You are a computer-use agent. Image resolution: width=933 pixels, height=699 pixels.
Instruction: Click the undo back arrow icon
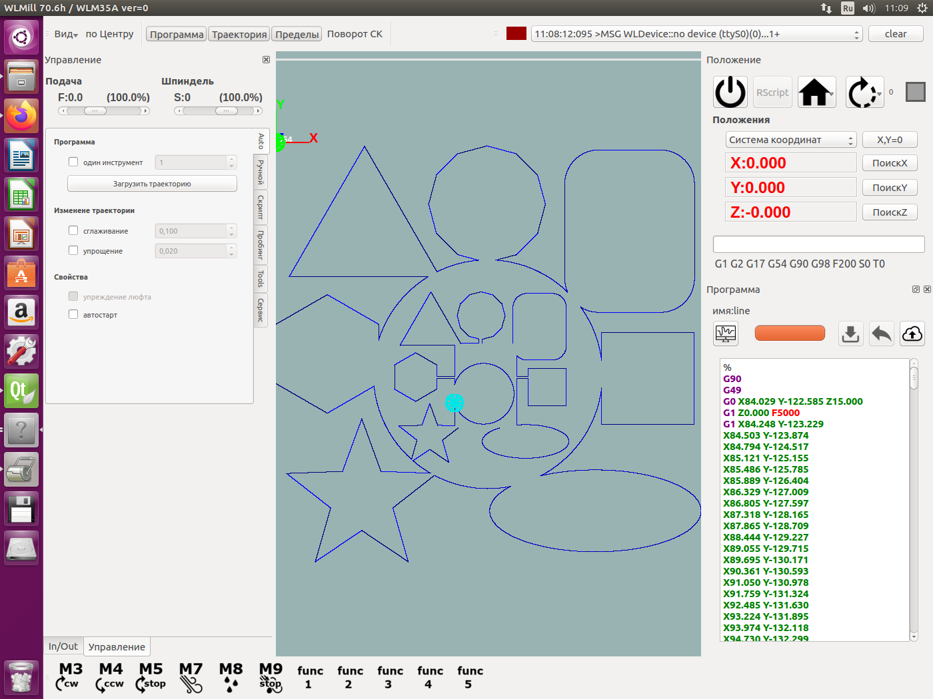(x=882, y=333)
